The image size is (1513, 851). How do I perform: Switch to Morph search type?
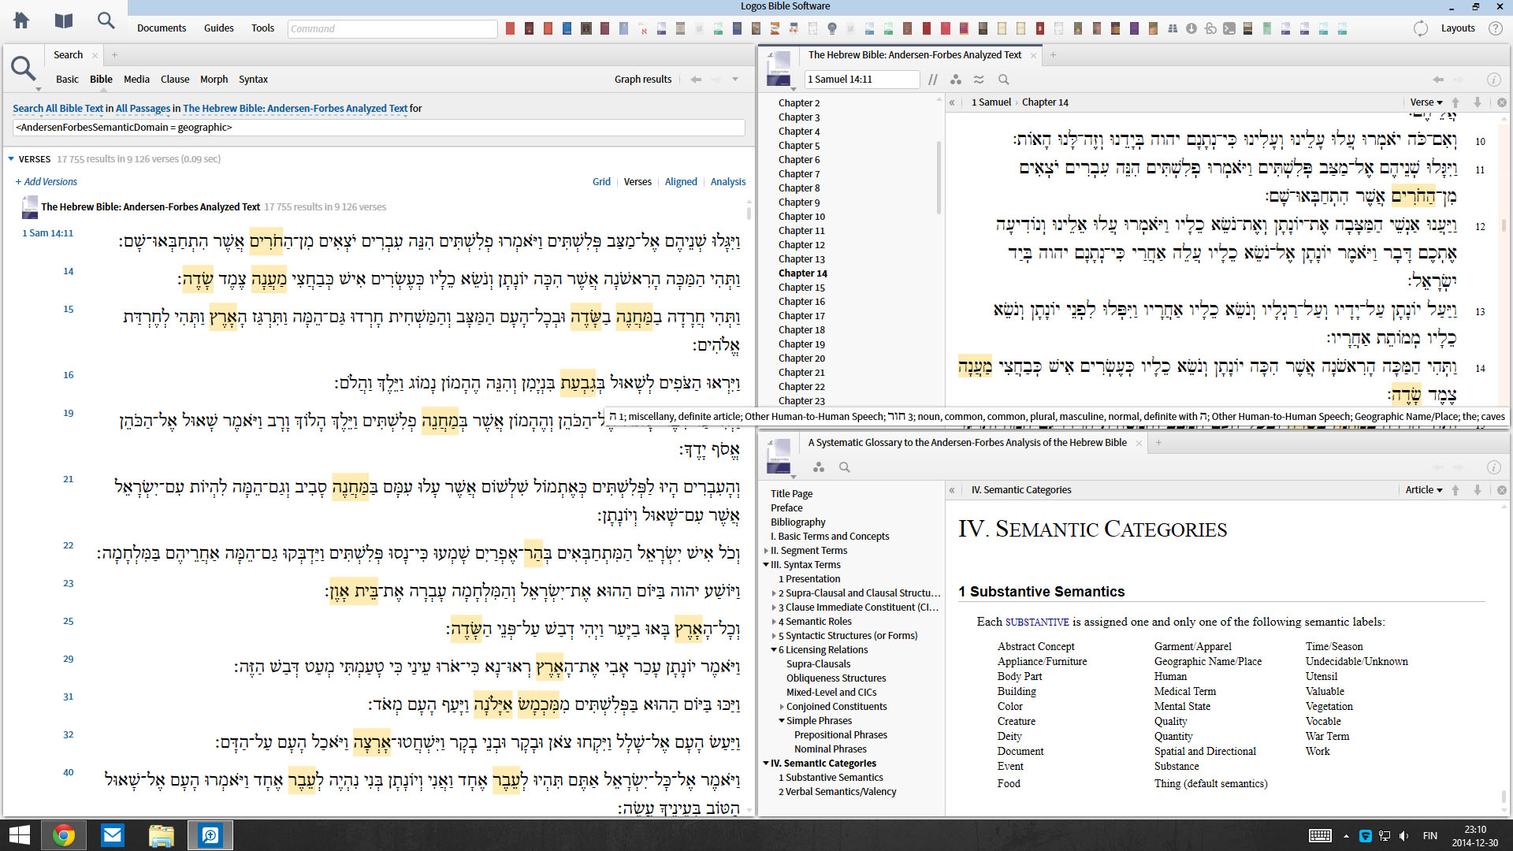coord(214,80)
